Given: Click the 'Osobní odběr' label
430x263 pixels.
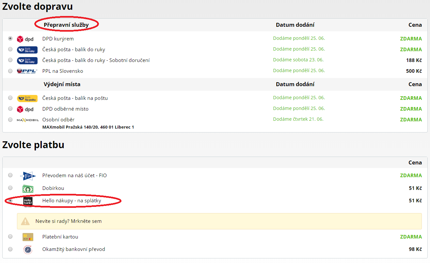Looking at the screenshot, I should 58,120.
